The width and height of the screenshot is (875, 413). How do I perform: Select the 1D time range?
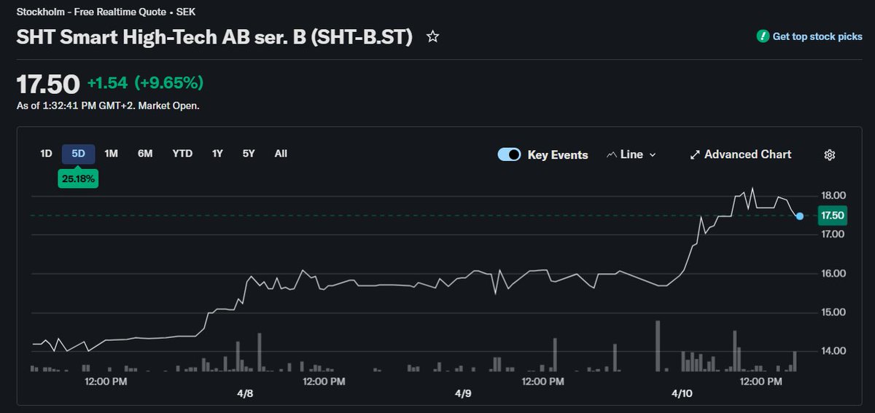[46, 154]
